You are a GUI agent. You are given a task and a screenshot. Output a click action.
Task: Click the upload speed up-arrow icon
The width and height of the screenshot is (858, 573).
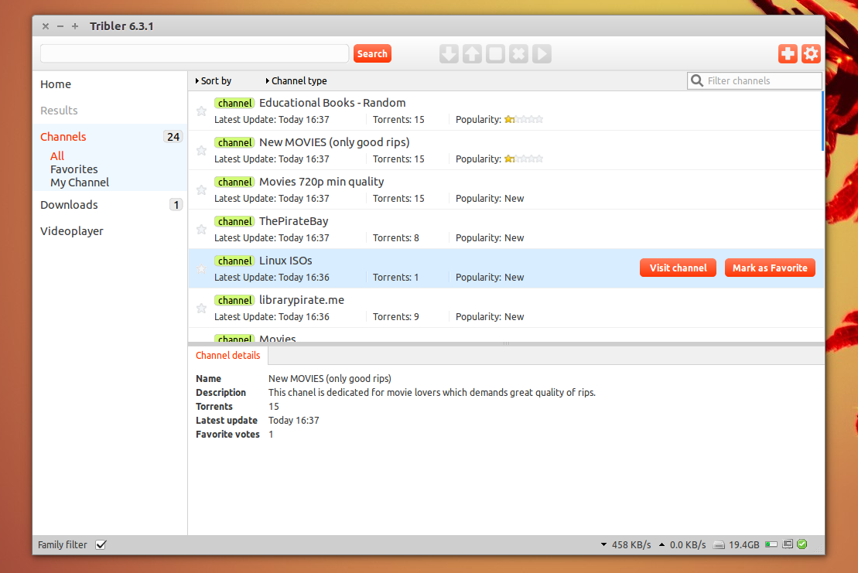pyautogui.click(x=661, y=544)
